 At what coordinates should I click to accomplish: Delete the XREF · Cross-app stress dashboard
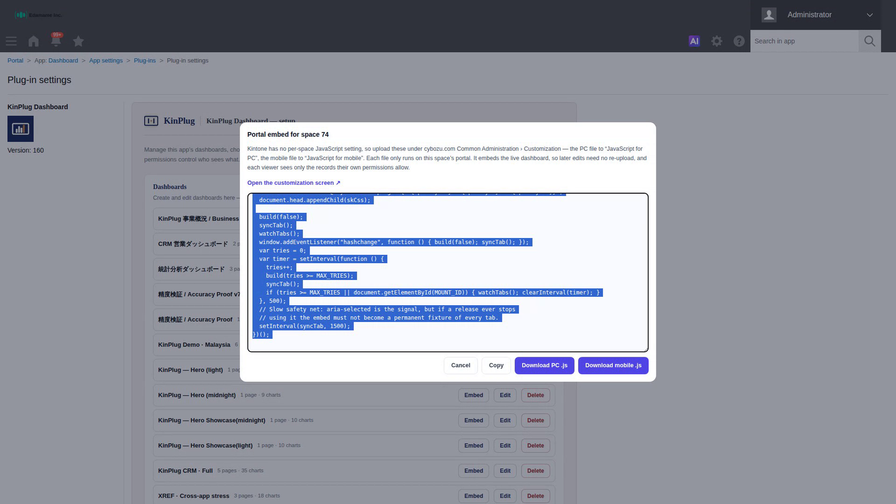tap(535, 496)
